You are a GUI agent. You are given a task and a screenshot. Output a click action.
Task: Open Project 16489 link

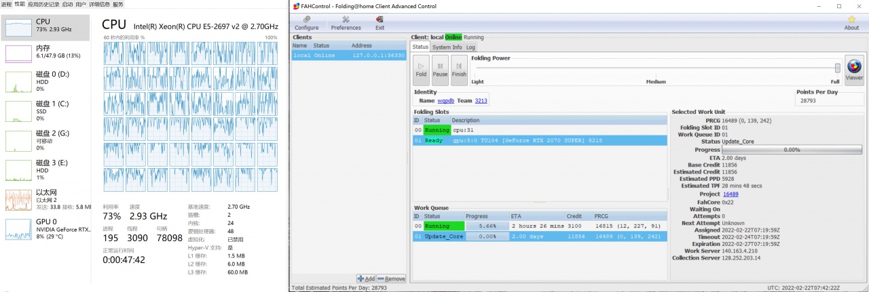[x=731, y=194]
